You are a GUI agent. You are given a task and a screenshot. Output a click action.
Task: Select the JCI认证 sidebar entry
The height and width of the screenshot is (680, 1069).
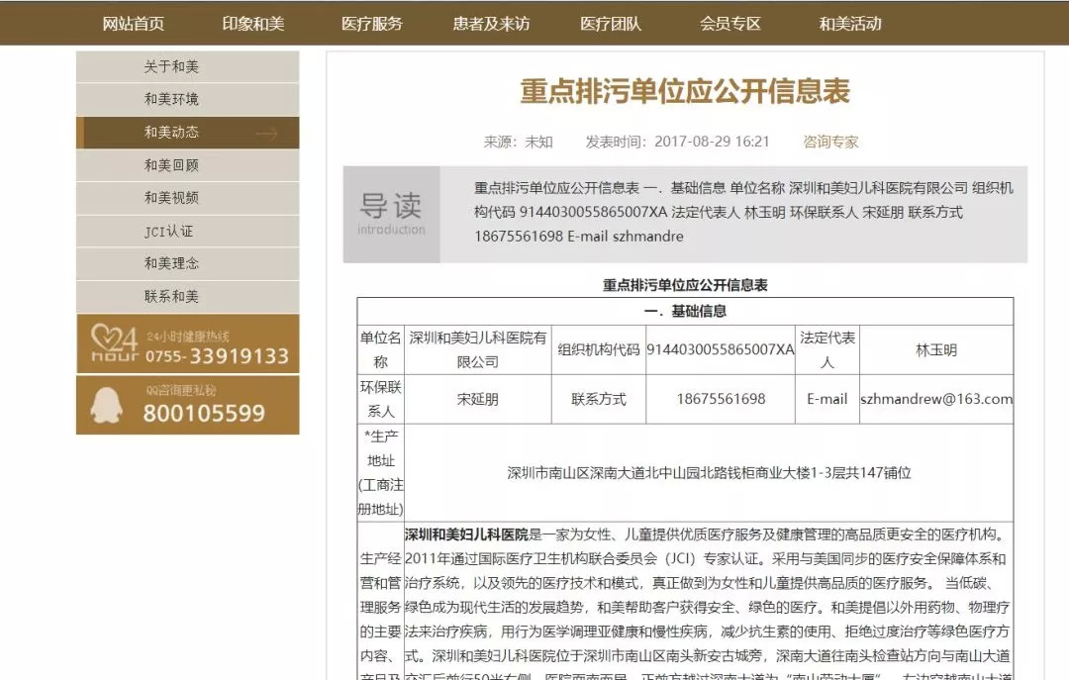(168, 232)
